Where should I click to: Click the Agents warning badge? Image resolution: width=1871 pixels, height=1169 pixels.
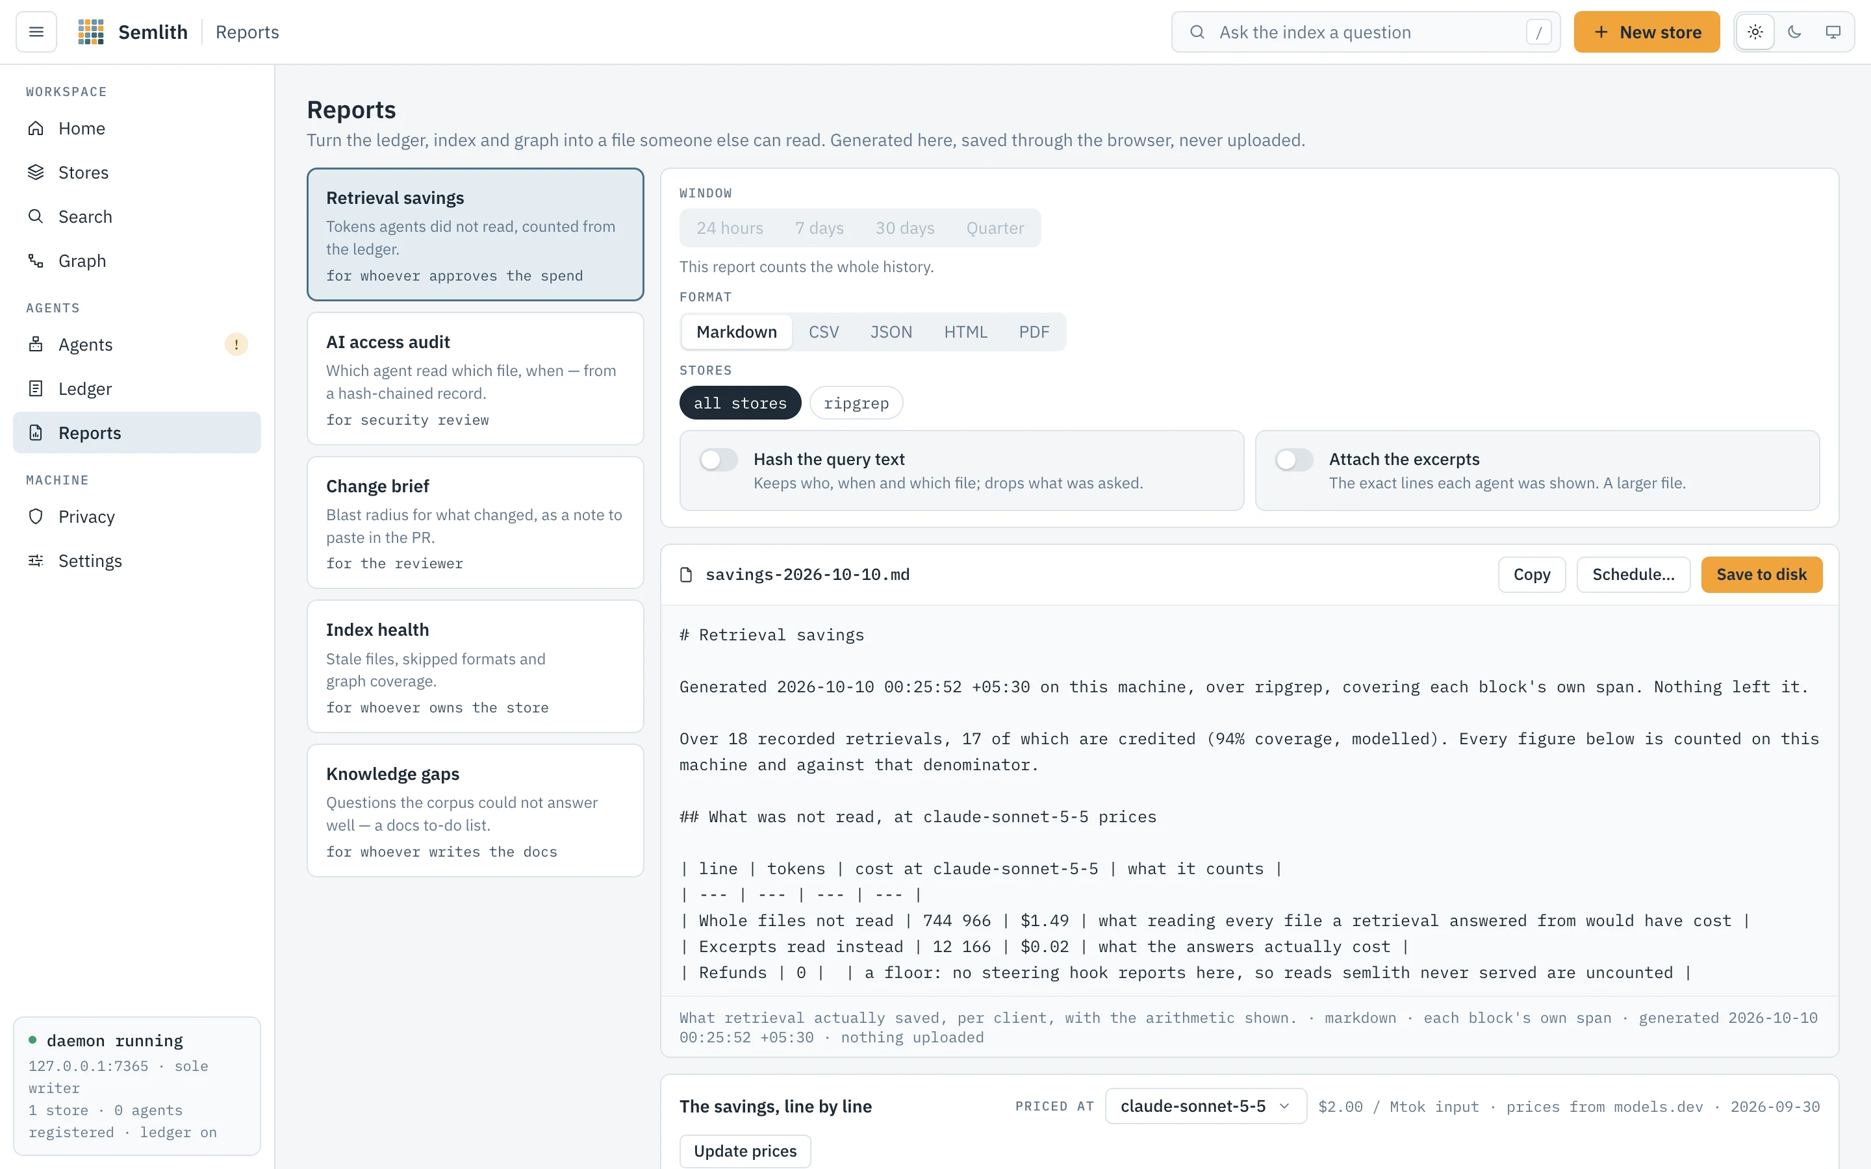(236, 344)
